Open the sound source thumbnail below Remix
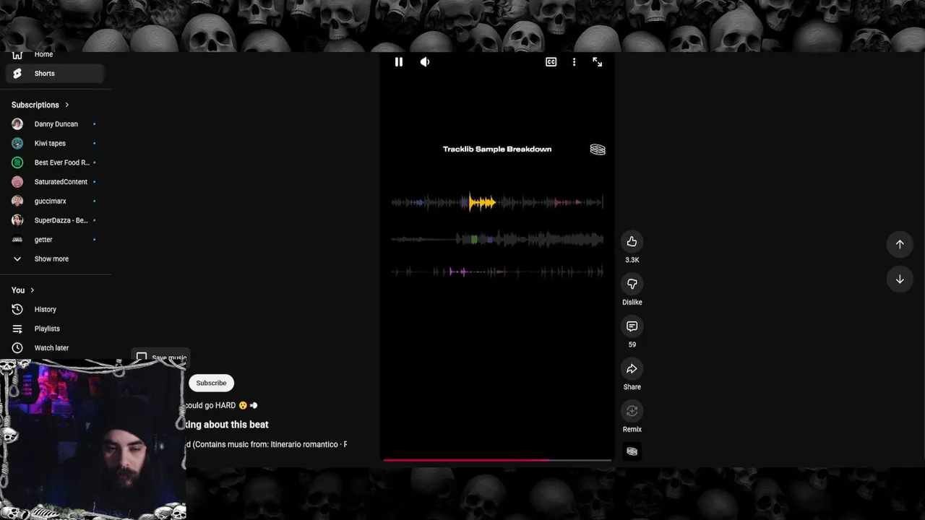The width and height of the screenshot is (925, 520). point(632,451)
